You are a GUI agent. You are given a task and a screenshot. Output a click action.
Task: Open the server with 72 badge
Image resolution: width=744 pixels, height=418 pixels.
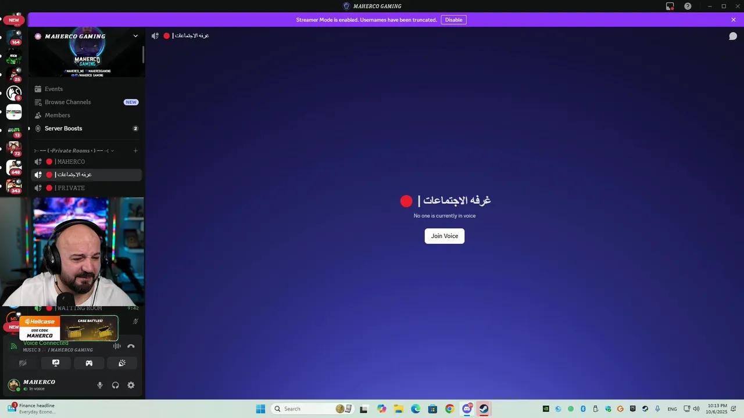[14, 149]
